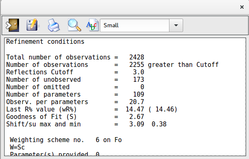Click the Last R% value (wR%) label

click(x=41, y=109)
